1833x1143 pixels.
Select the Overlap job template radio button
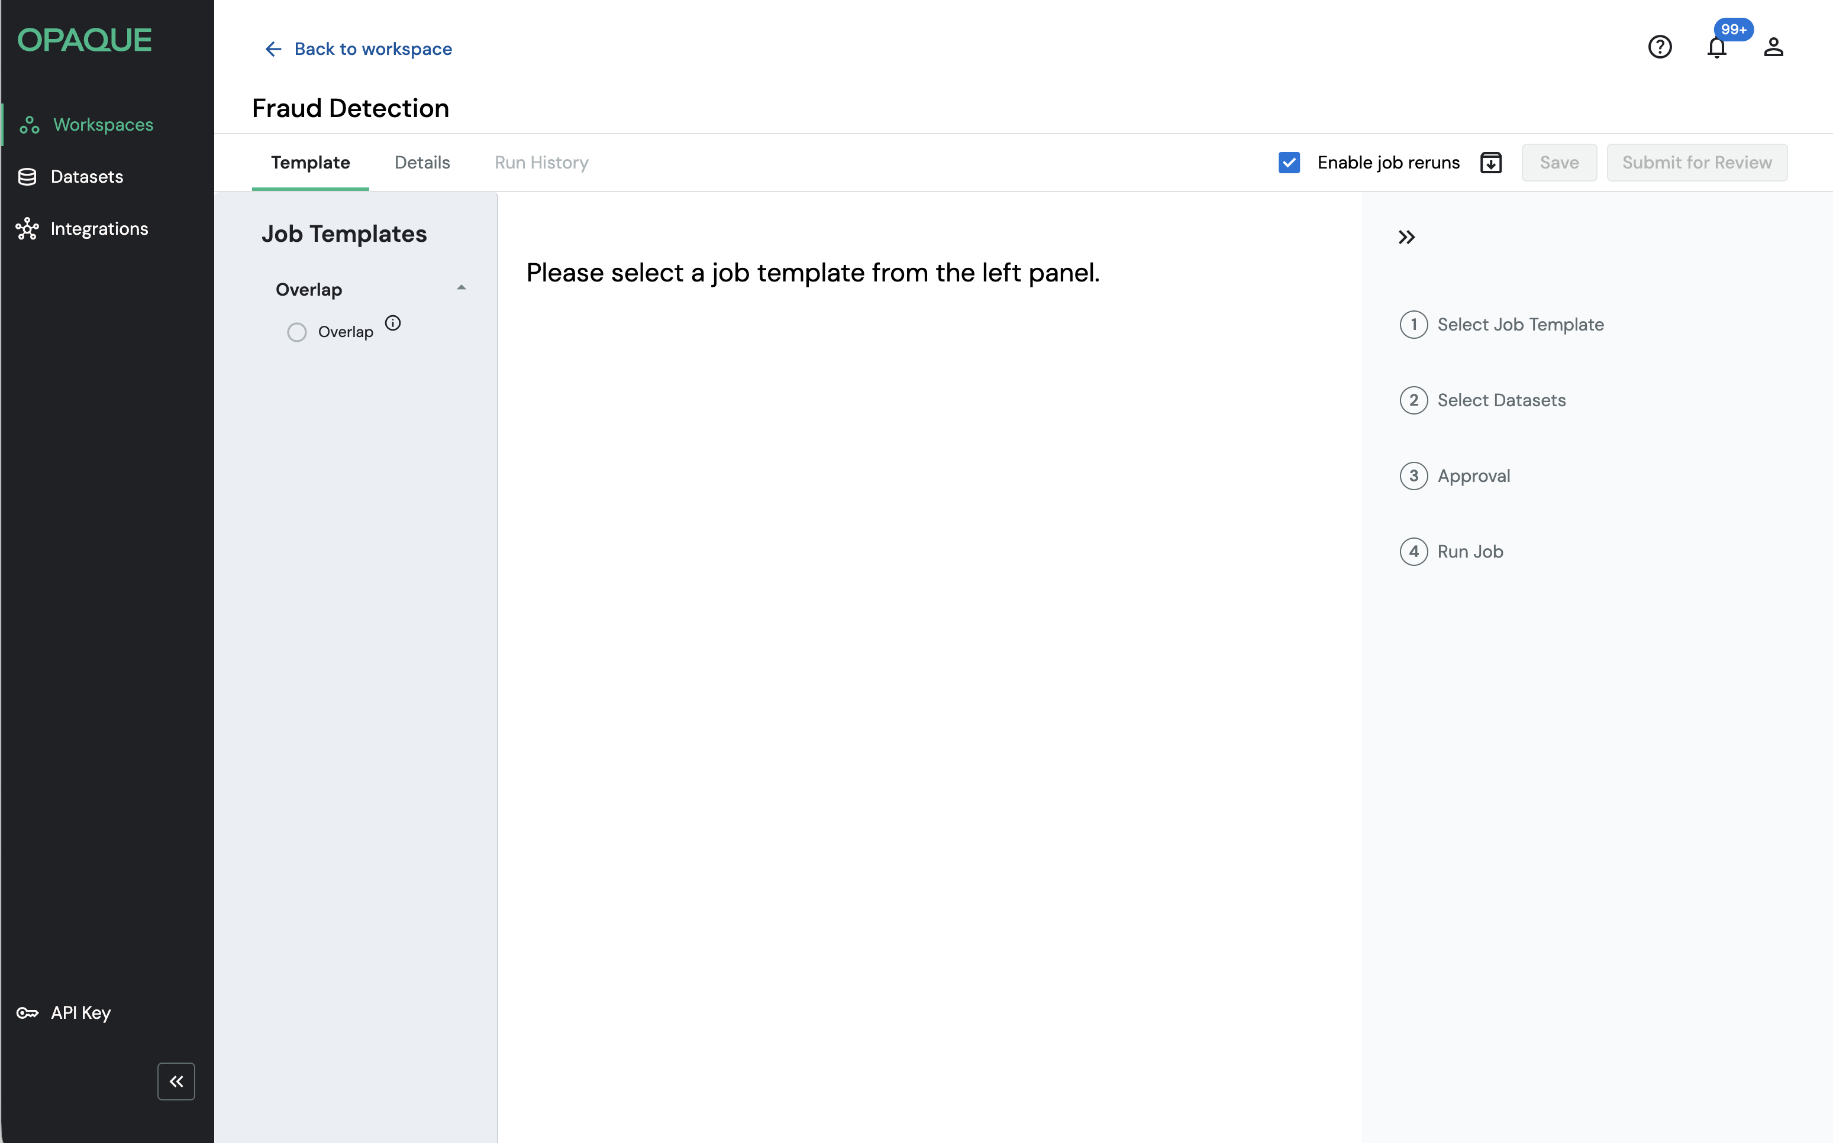(x=296, y=332)
